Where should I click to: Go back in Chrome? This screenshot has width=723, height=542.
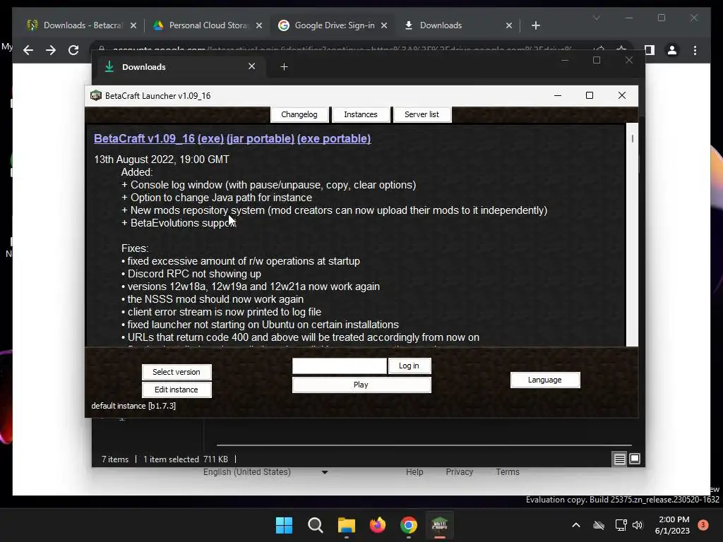click(28, 50)
